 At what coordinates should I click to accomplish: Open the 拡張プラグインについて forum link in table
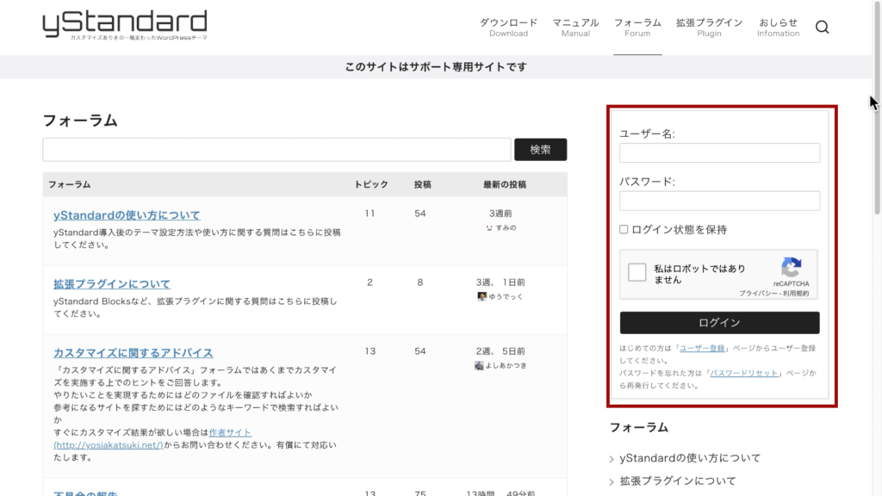click(x=112, y=284)
